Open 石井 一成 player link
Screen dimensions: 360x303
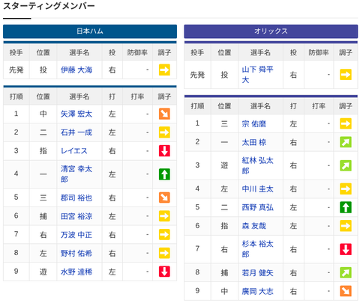[x=76, y=132]
